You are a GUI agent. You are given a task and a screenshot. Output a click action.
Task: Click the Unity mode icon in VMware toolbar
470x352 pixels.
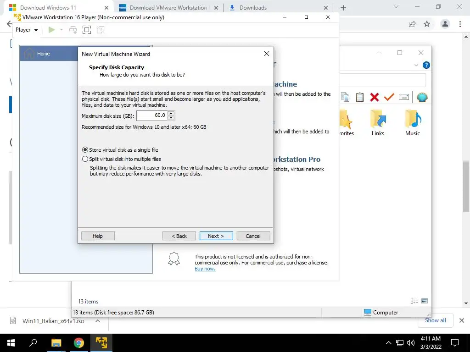101,30
